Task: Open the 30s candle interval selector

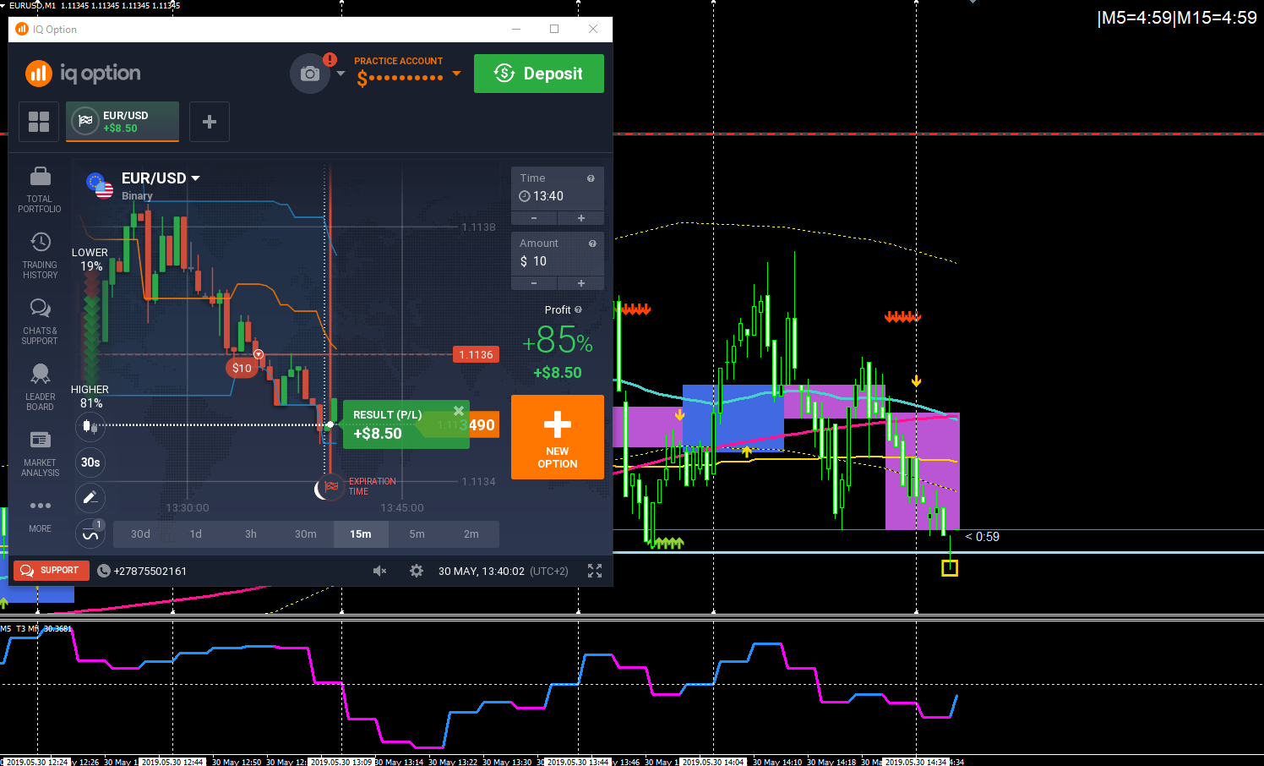Action: (x=90, y=462)
